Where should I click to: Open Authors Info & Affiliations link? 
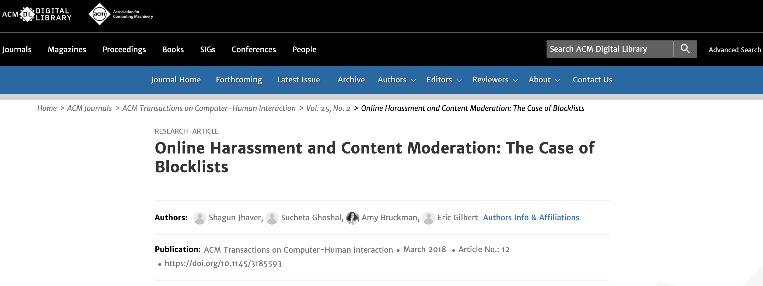531,218
